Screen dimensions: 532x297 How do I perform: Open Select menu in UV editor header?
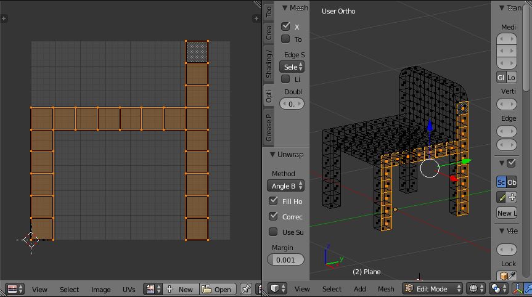tap(69, 290)
